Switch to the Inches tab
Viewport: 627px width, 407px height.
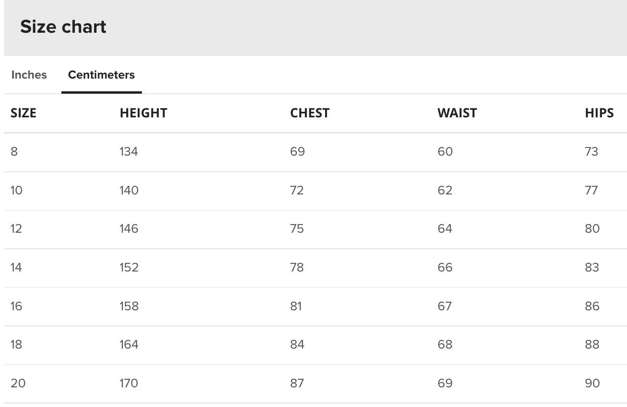coord(29,75)
